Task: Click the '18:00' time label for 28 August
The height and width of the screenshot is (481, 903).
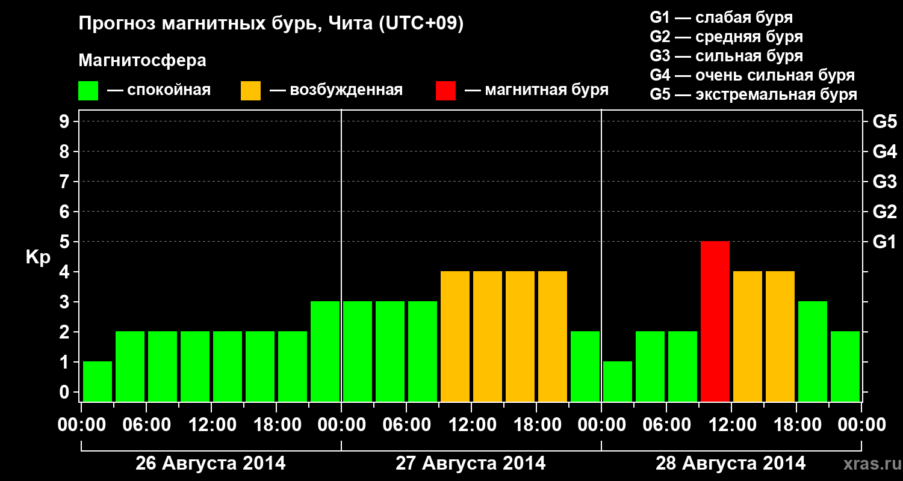Action: 796,425
